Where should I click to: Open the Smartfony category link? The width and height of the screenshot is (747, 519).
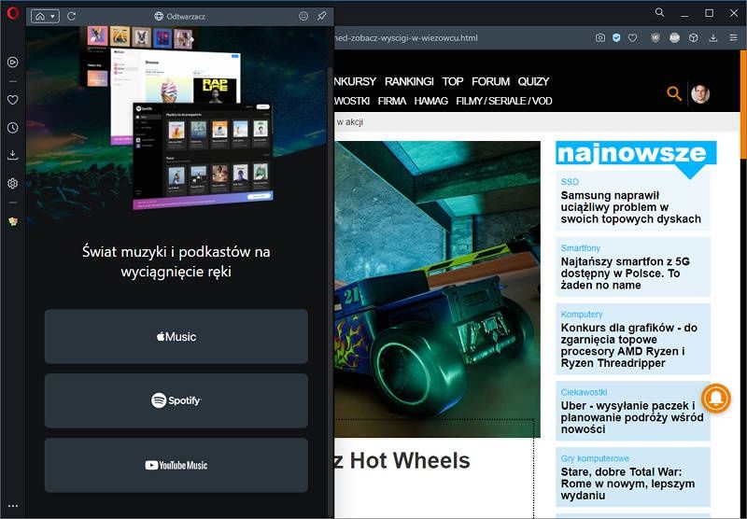[580, 248]
